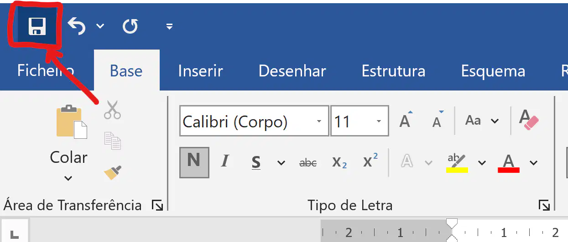Apply red font color A button
The height and width of the screenshot is (242, 568).
click(x=508, y=162)
